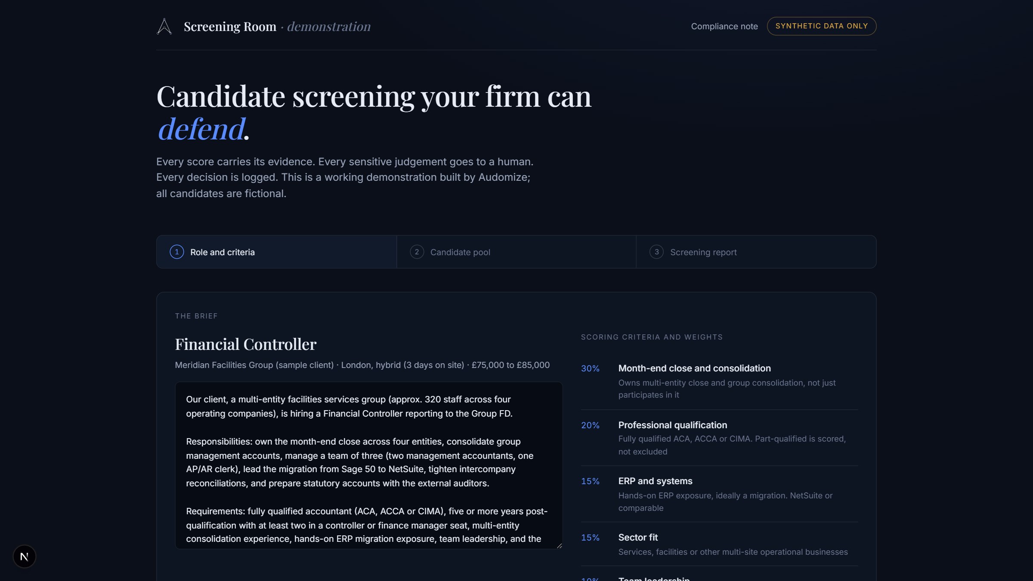Click the Meridian Facilities Group subtitle line
The image size is (1033, 581).
pos(362,365)
